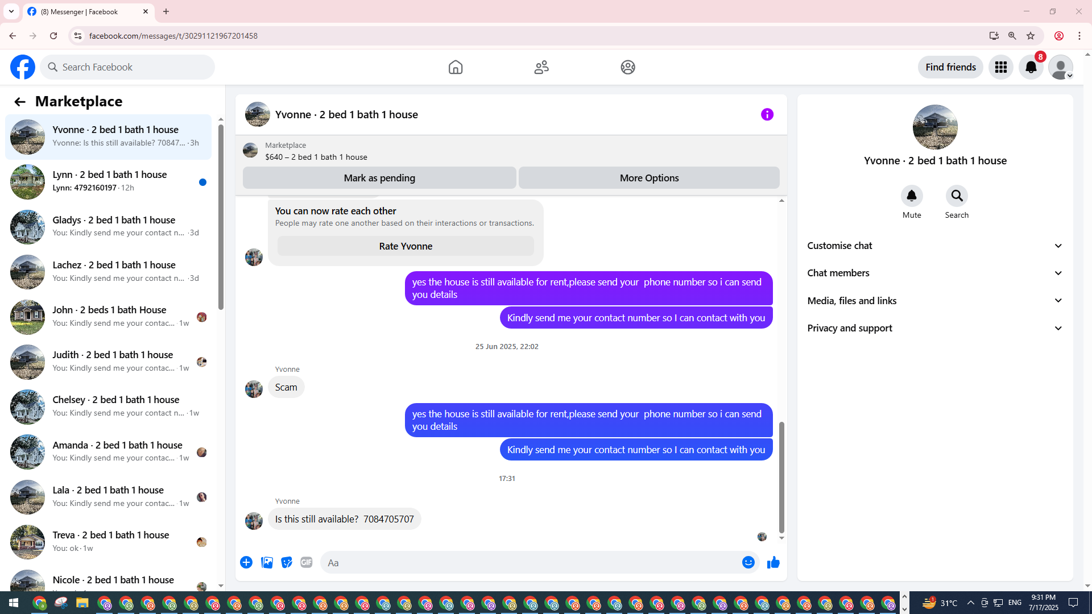View site information icon in address bar
Image resolution: width=1092 pixels, height=614 pixels.
tap(78, 36)
